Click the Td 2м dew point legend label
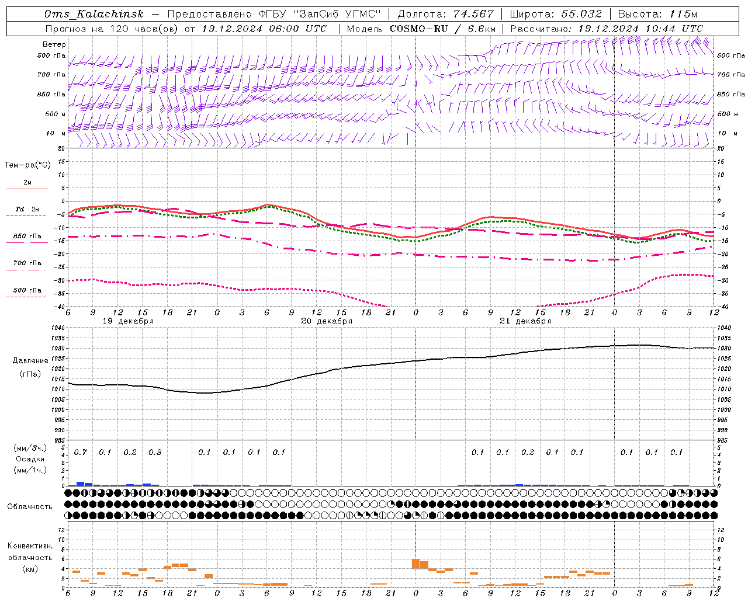Screen dimensions: 748x598 tap(27, 209)
